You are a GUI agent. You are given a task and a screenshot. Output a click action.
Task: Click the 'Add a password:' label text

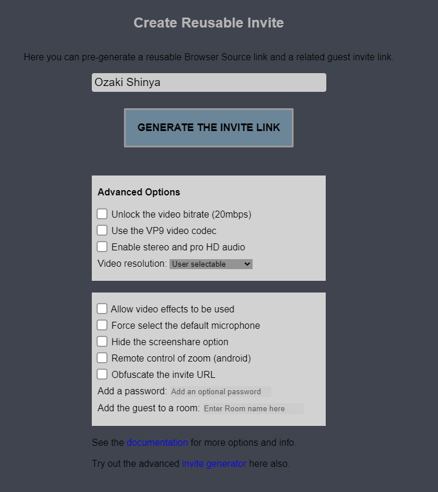132,391
